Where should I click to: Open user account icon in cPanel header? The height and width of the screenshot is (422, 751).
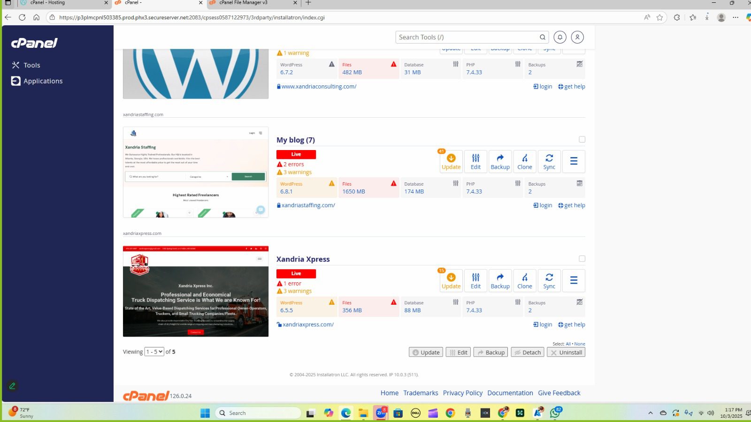pos(577,37)
